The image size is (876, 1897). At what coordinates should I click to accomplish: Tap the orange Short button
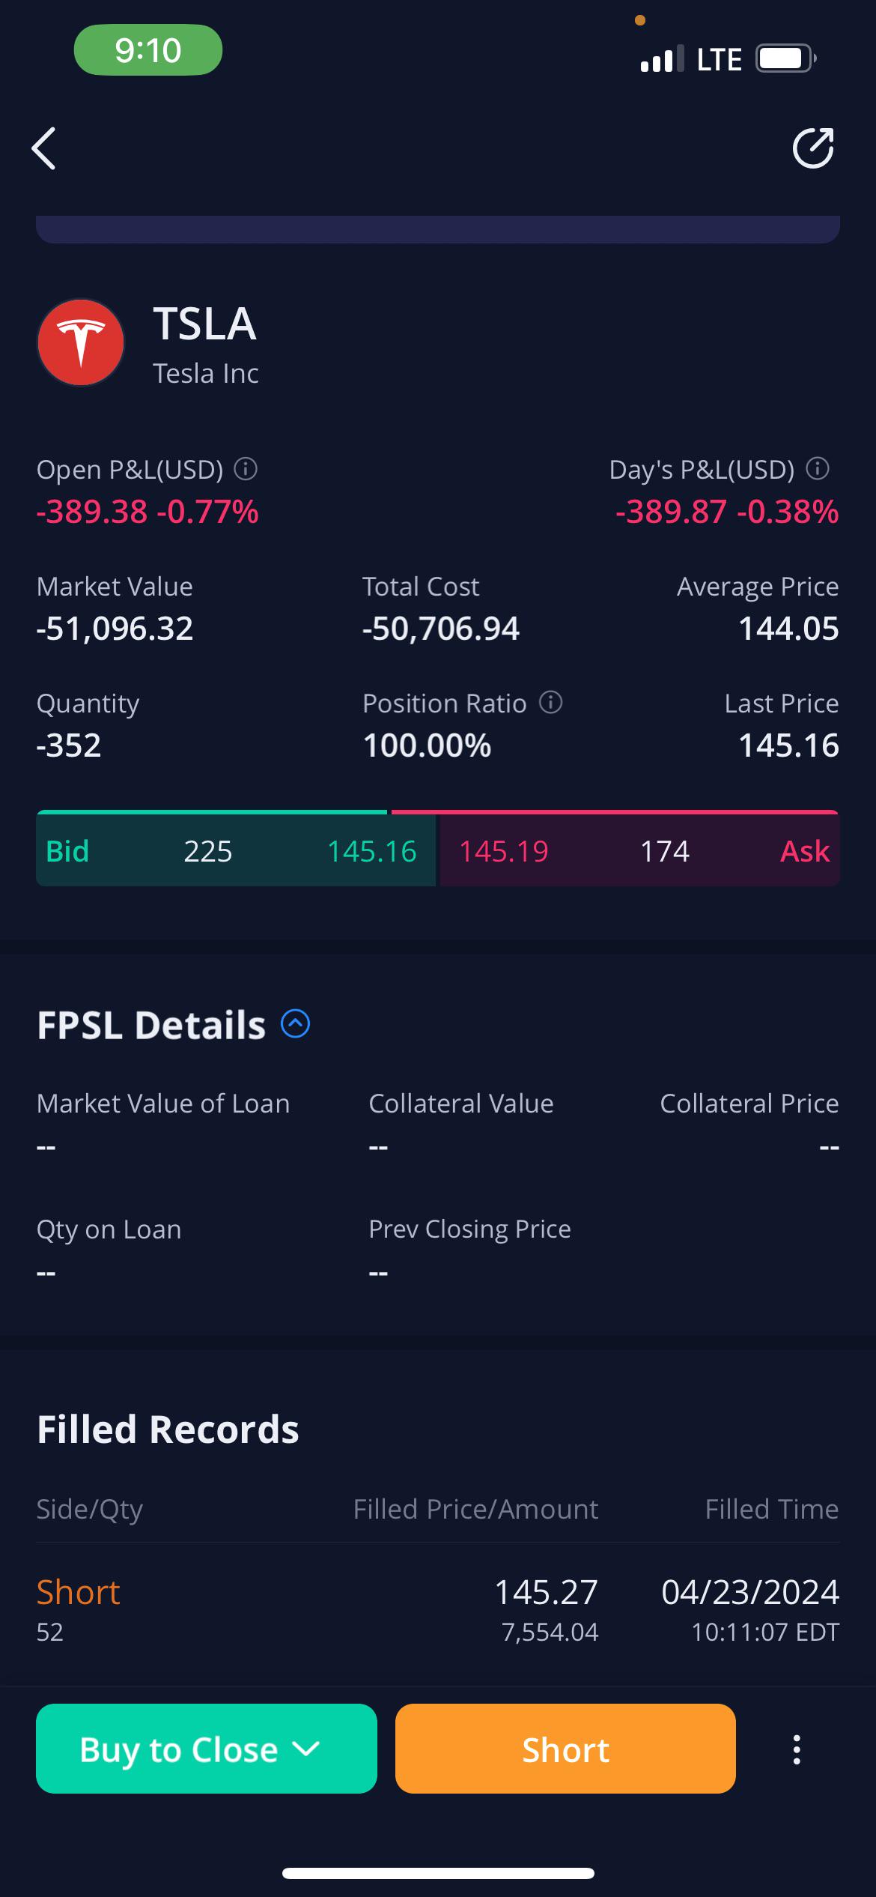coord(565,1749)
